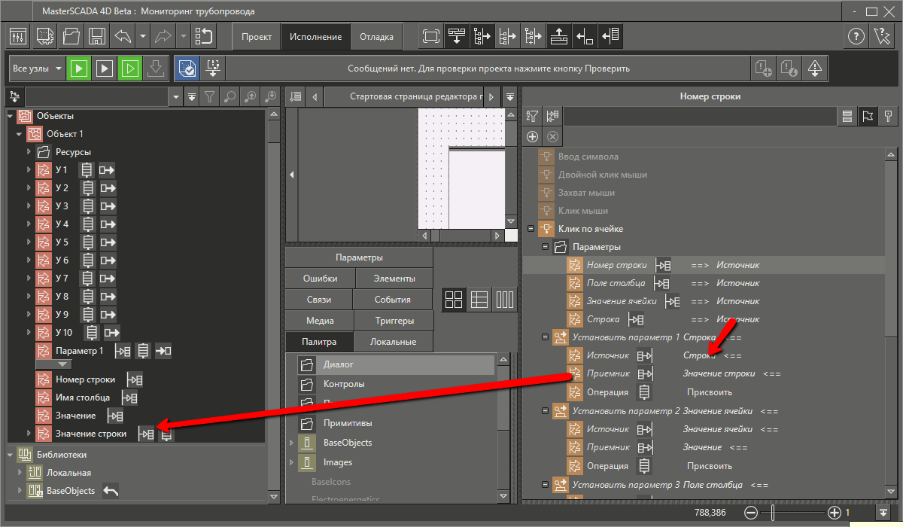Select the "Триггеры" button
The height and width of the screenshot is (527, 903).
click(394, 321)
